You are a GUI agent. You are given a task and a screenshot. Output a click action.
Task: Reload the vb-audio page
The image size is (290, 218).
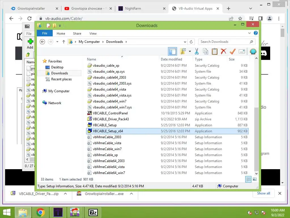pos(29,18)
